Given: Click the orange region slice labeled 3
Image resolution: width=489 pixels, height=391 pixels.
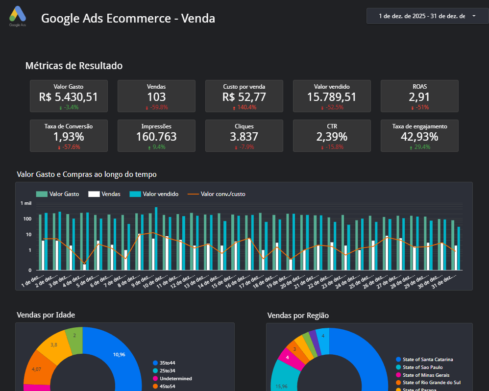Looking at the screenshot, I should tap(294, 349).
